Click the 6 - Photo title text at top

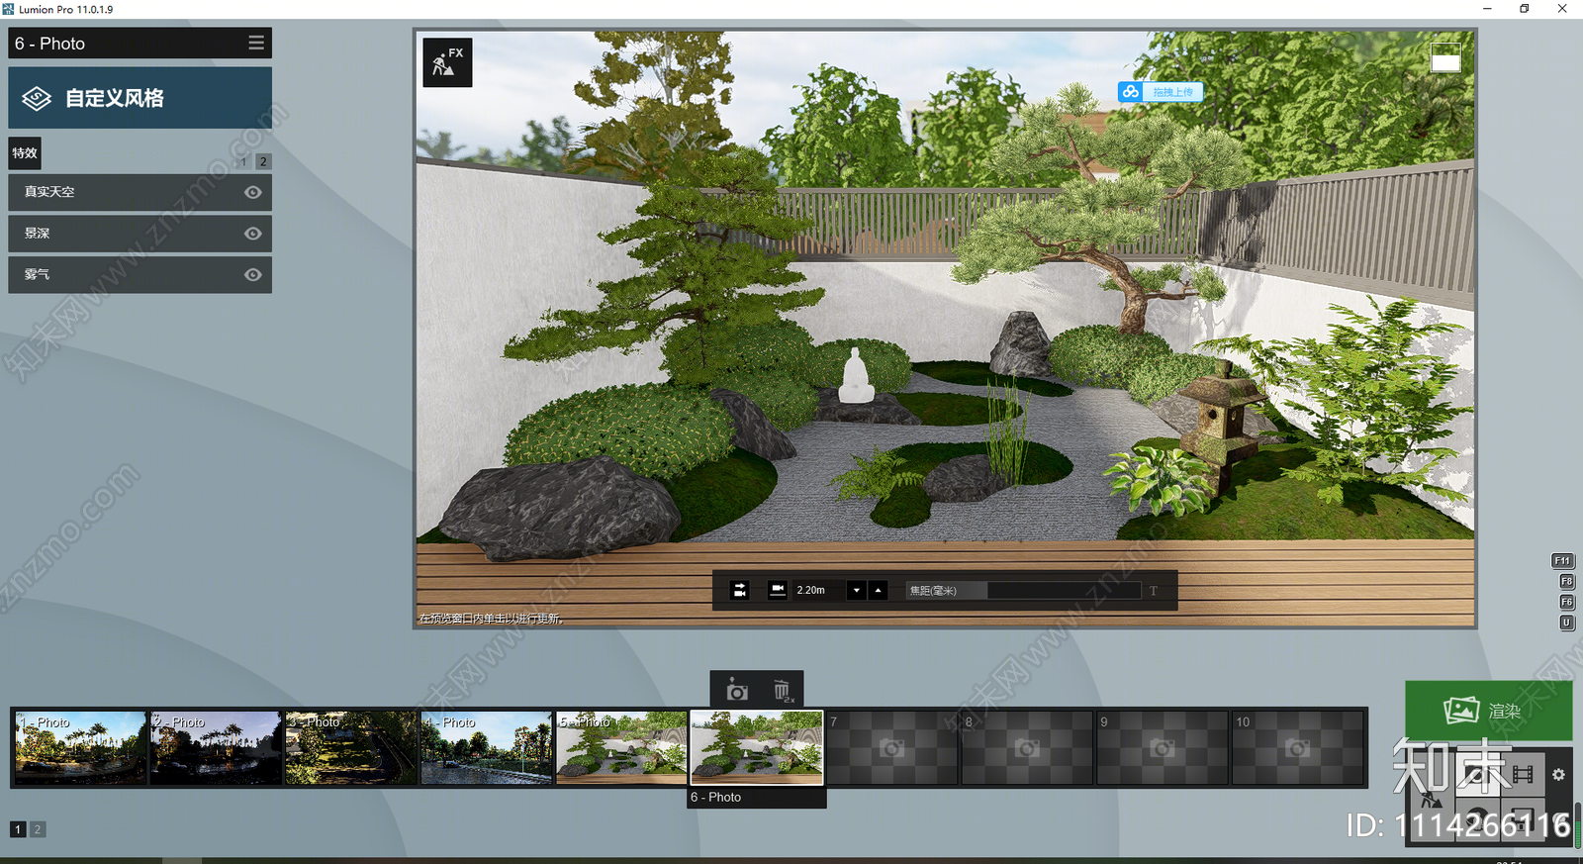pyautogui.click(x=49, y=44)
